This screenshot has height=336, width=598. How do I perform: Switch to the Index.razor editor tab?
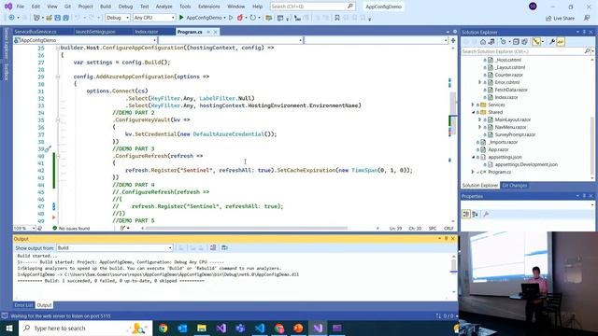point(146,32)
